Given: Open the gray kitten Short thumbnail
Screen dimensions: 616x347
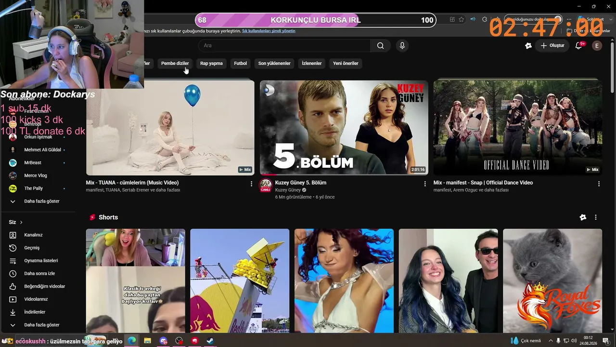Looking at the screenshot, I should tap(552, 281).
